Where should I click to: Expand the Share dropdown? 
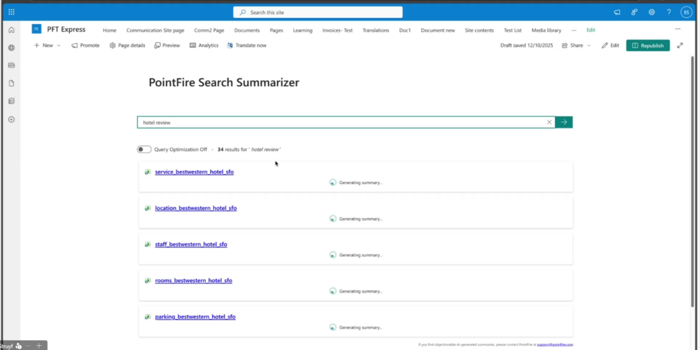(576, 45)
